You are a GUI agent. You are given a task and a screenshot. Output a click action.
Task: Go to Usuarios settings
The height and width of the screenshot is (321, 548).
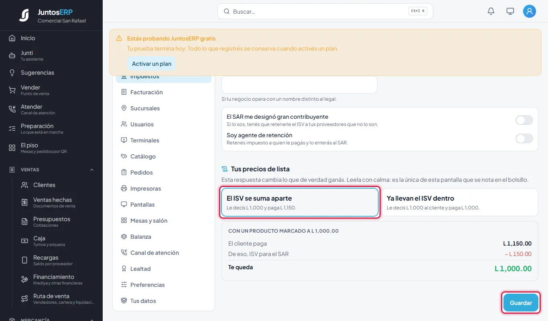164,124
